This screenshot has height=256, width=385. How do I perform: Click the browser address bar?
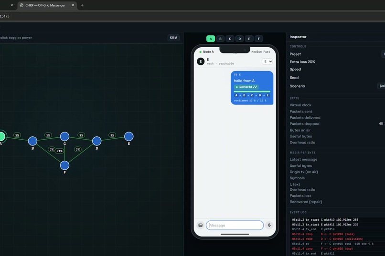click(x=192, y=16)
